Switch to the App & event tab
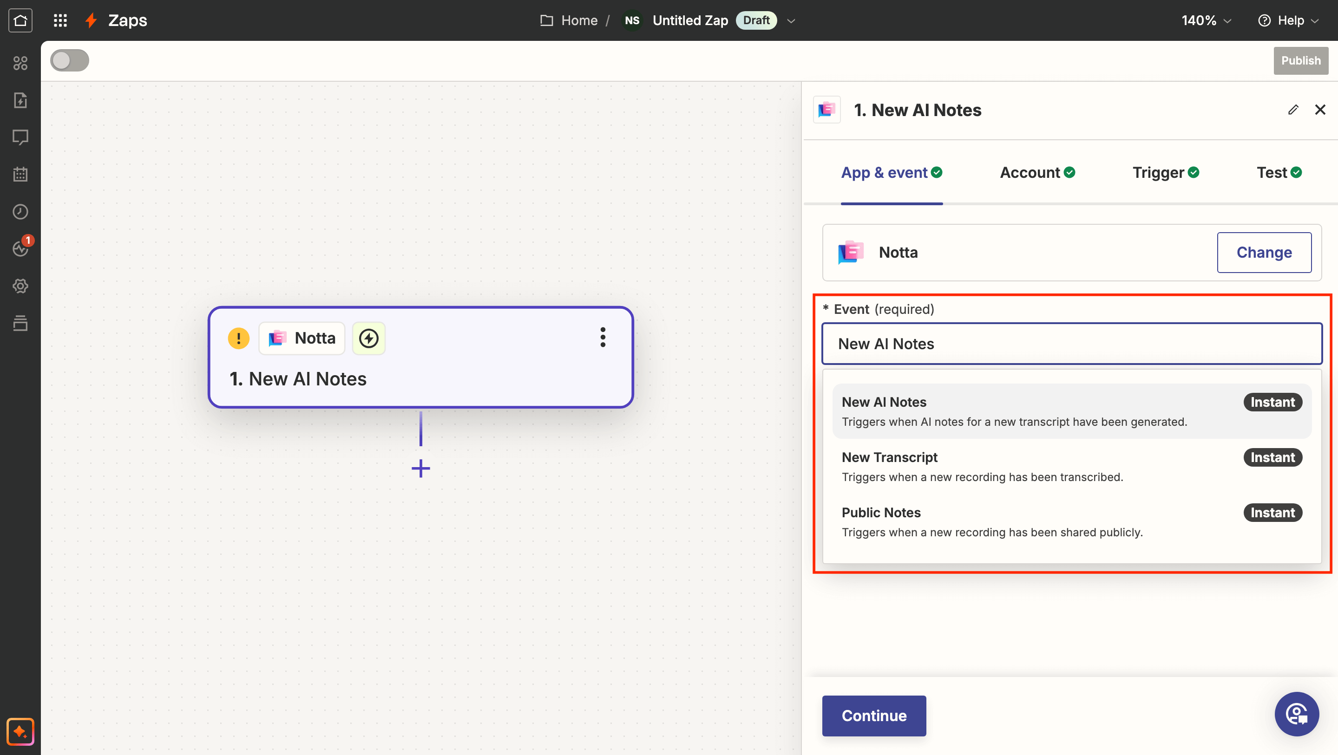 point(892,172)
